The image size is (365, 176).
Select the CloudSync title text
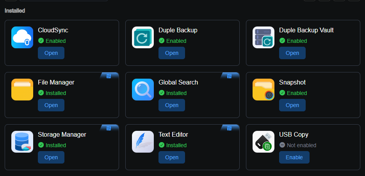point(53,30)
